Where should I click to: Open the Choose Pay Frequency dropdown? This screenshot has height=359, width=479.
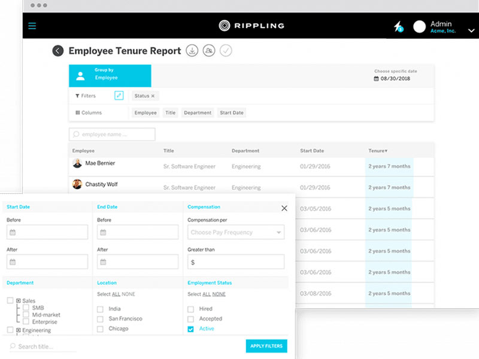(x=236, y=232)
